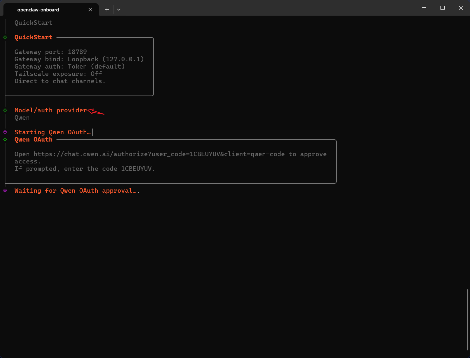Image resolution: width=470 pixels, height=358 pixels.
Task: Click the bold orange 'QuickStart' box title
Action: coord(33,37)
